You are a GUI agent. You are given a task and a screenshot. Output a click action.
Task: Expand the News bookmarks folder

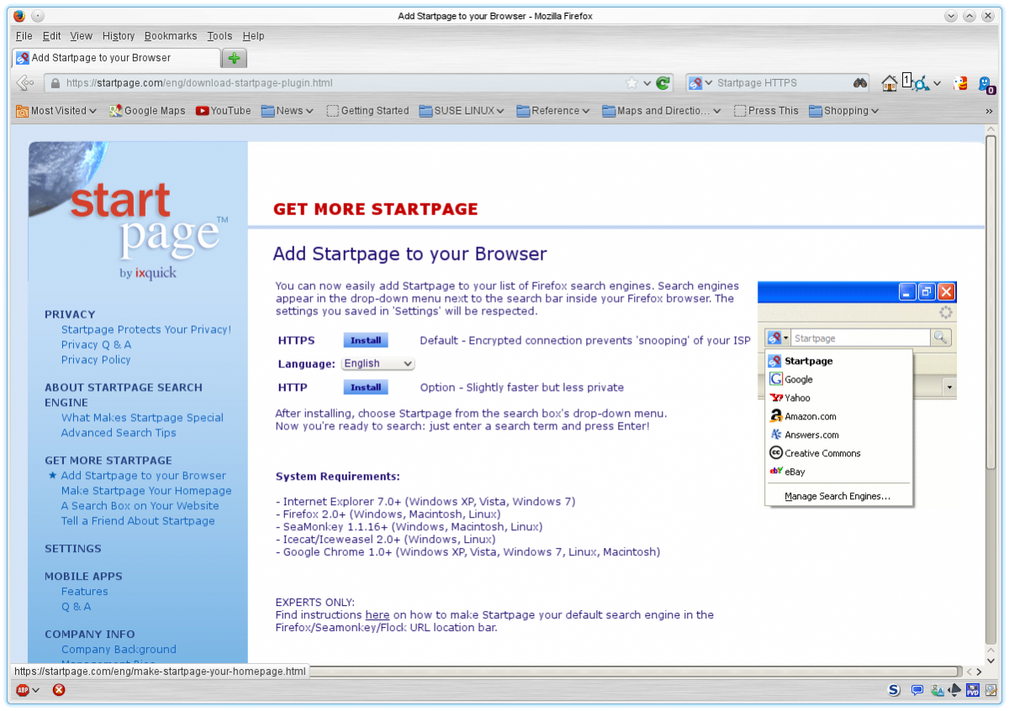coord(287,110)
